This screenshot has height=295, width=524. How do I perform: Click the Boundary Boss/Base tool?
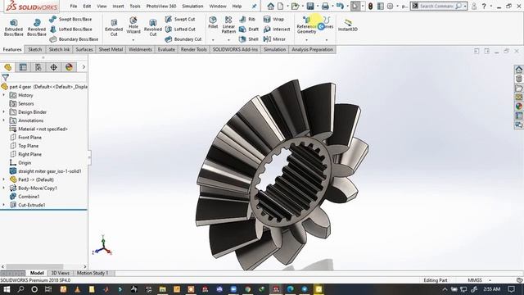[74, 39]
